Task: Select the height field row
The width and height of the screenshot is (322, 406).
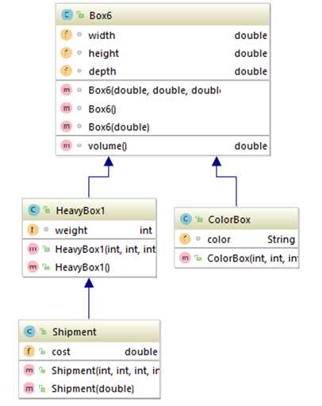Action: click(x=163, y=53)
